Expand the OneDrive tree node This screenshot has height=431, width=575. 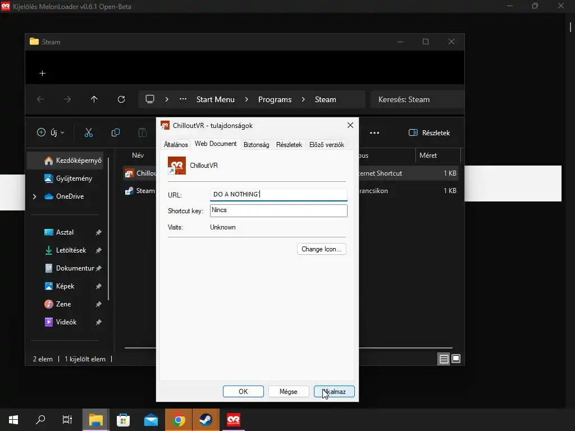point(34,196)
